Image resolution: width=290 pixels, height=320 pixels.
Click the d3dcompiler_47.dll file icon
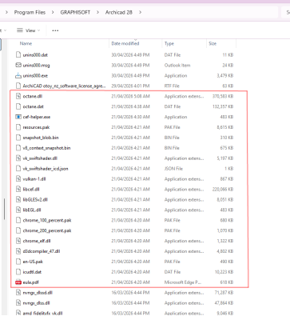coord(18,251)
